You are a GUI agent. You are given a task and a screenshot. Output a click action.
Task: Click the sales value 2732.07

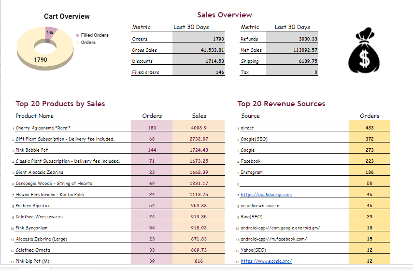click(x=199, y=137)
